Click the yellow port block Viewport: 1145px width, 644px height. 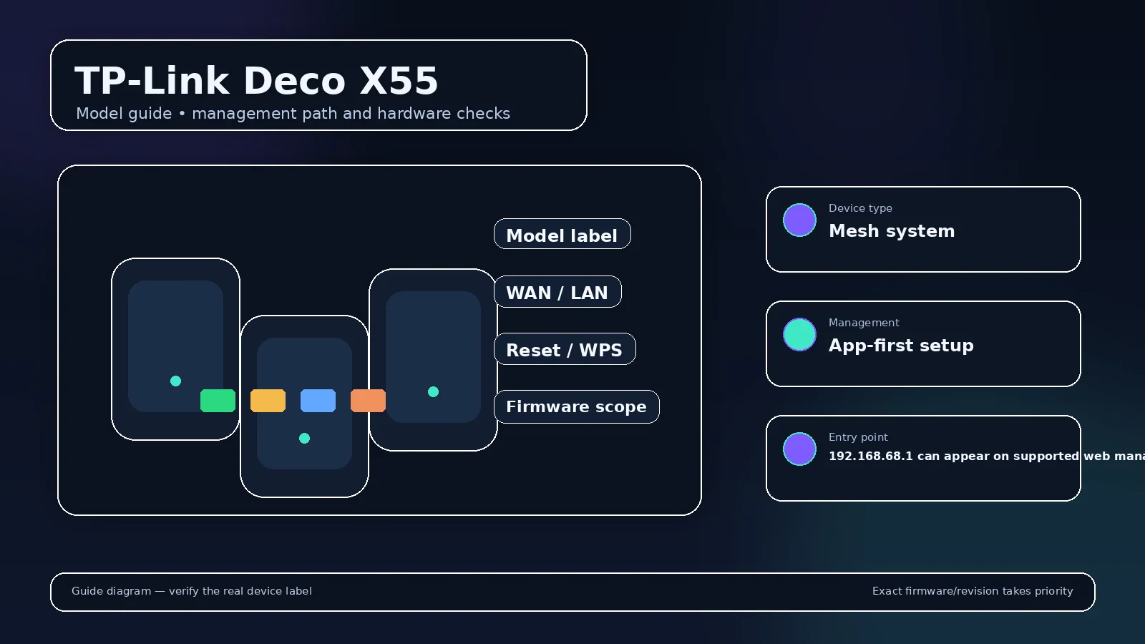(268, 401)
